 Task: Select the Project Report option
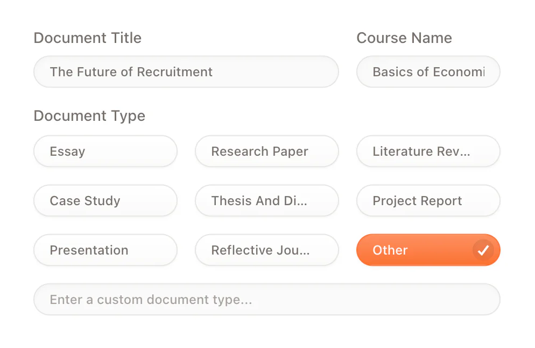click(x=428, y=201)
